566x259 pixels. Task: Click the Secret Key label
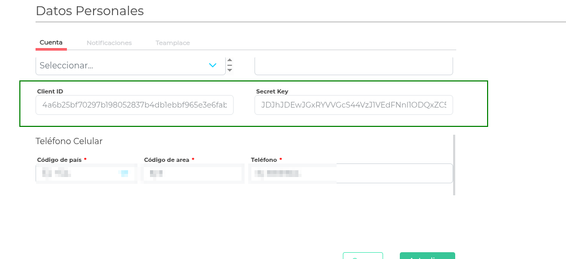coord(272,91)
